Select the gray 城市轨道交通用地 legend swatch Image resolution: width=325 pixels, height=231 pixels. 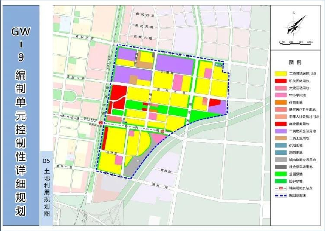tap(281, 160)
